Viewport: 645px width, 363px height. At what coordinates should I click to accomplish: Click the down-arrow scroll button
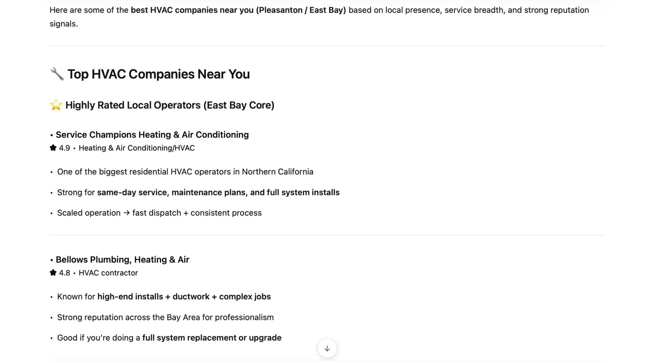click(327, 348)
